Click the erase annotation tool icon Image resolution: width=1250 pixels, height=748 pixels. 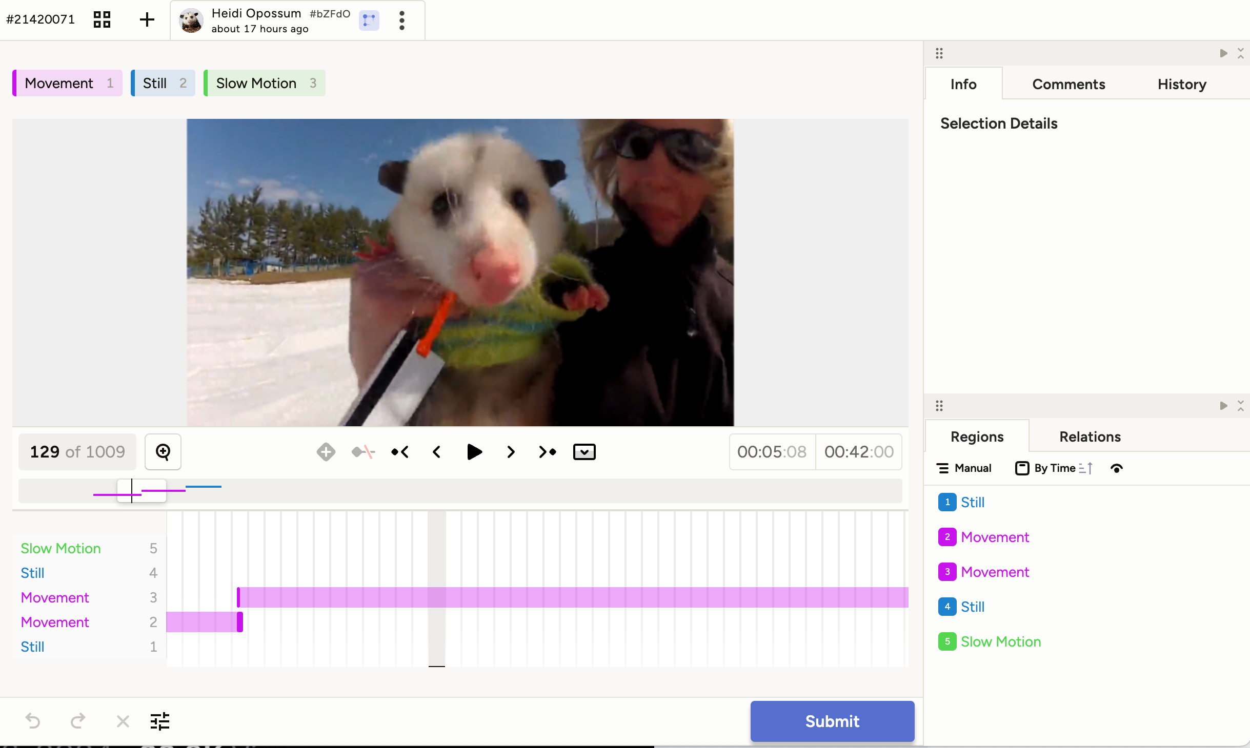(x=362, y=451)
